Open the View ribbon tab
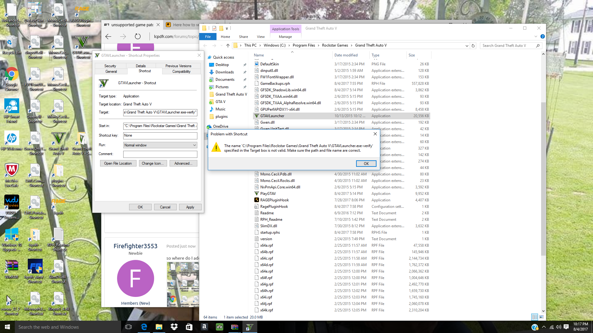 click(261, 37)
